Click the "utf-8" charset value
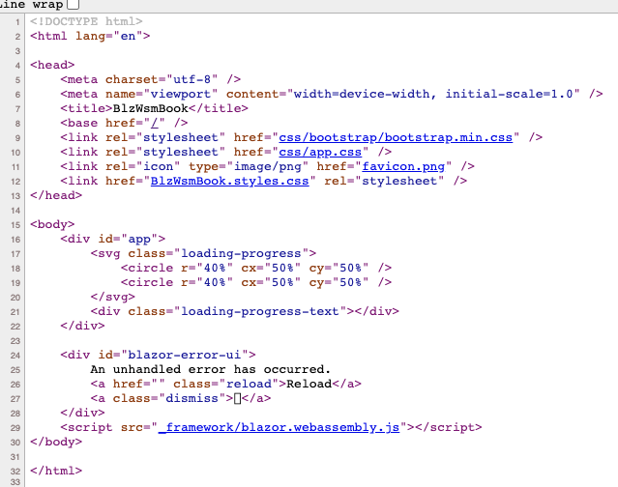The height and width of the screenshot is (487, 618). pyautogui.click(x=191, y=79)
